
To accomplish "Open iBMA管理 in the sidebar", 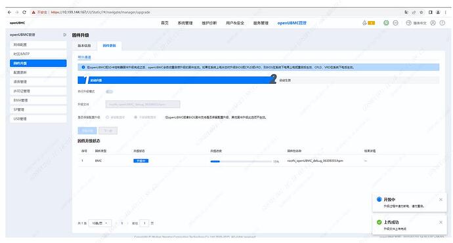I will [x=38, y=100].
